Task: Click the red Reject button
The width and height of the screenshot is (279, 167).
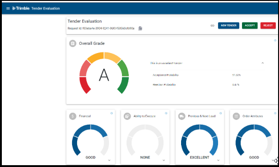Action: (268, 25)
